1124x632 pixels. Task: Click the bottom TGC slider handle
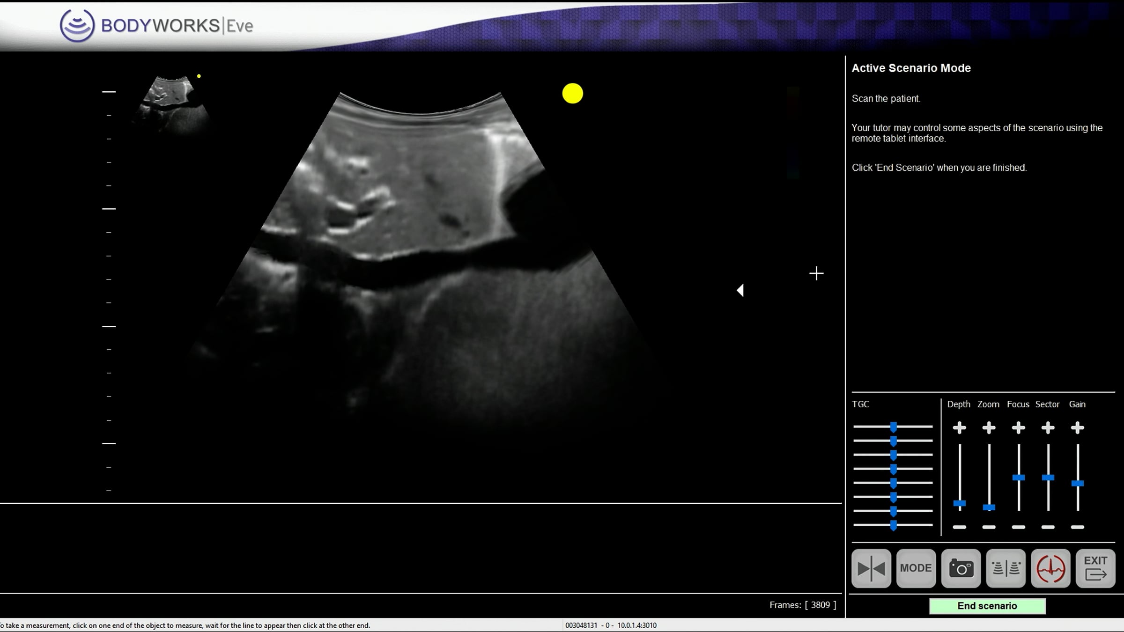point(893,525)
